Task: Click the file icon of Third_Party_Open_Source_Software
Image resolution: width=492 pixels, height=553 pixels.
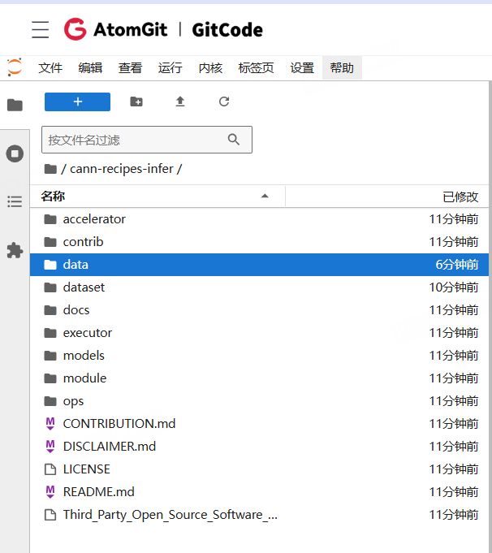Action: (50, 515)
